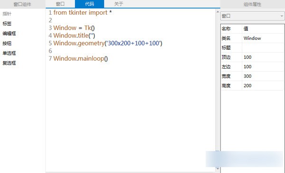This screenshot has width=285, height=173.
Task: Select the 代码 tab
Action: (x=89, y=4)
